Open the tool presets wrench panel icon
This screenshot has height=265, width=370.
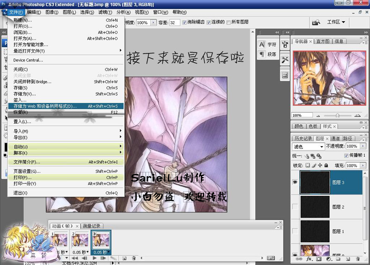[x=285, y=60]
